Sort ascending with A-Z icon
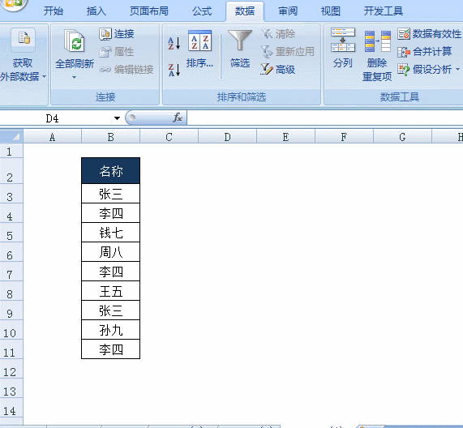 click(174, 43)
